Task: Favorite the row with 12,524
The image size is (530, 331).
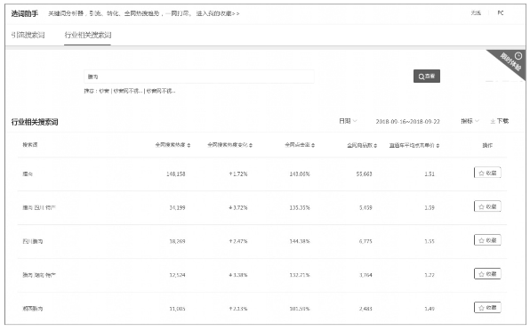Action: pos(487,273)
